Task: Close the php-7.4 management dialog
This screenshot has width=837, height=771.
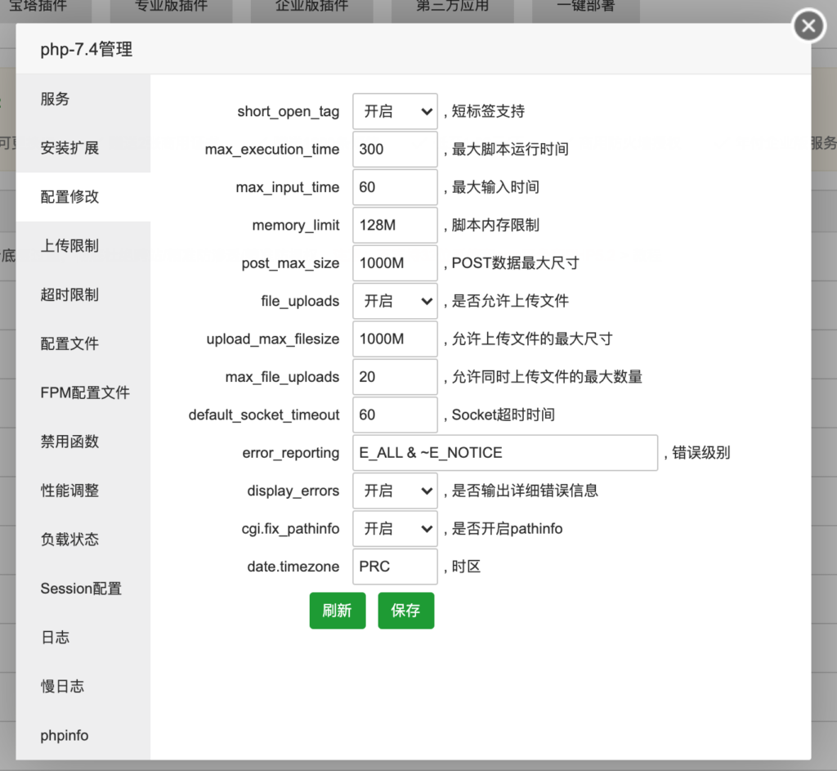Action: pyautogui.click(x=808, y=26)
